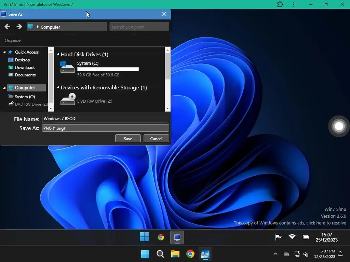Click file list scrollbar up arrow

[167, 50]
